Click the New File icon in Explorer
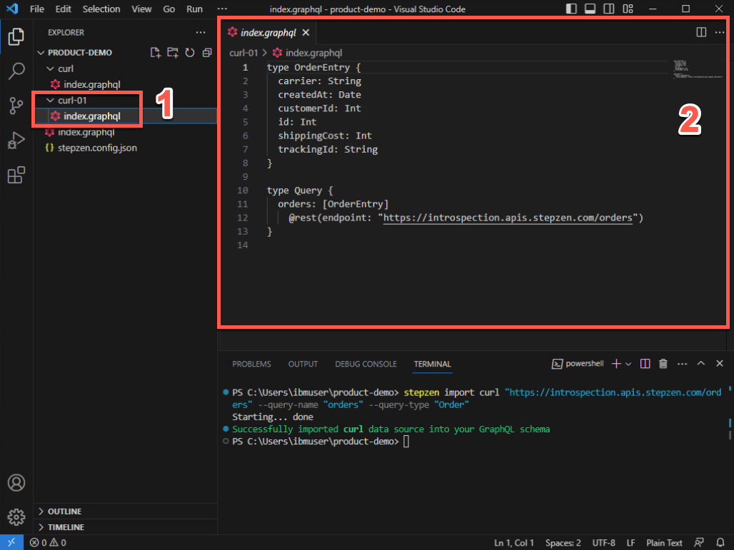Image resolution: width=734 pixels, height=550 pixels. pos(156,53)
